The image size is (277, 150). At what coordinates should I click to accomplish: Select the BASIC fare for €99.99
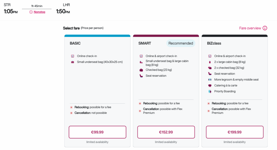pyautogui.click(x=97, y=132)
